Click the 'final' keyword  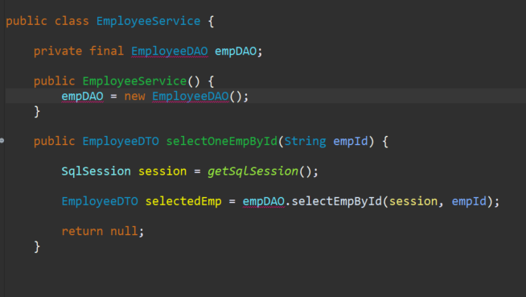[106, 51]
